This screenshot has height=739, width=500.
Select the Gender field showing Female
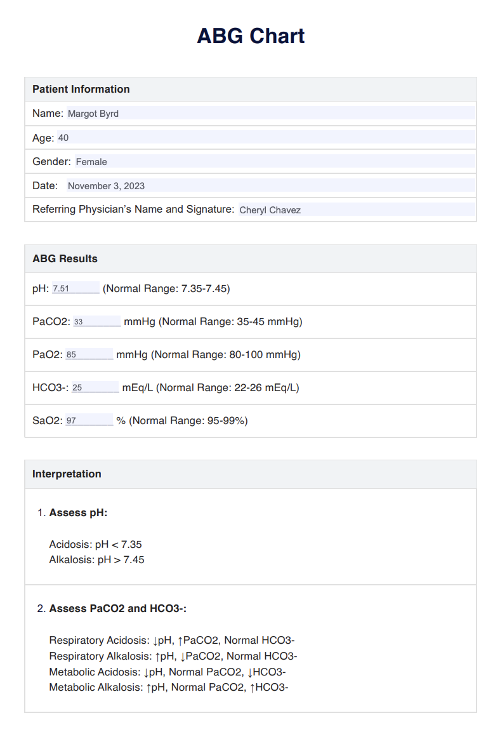pos(274,162)
